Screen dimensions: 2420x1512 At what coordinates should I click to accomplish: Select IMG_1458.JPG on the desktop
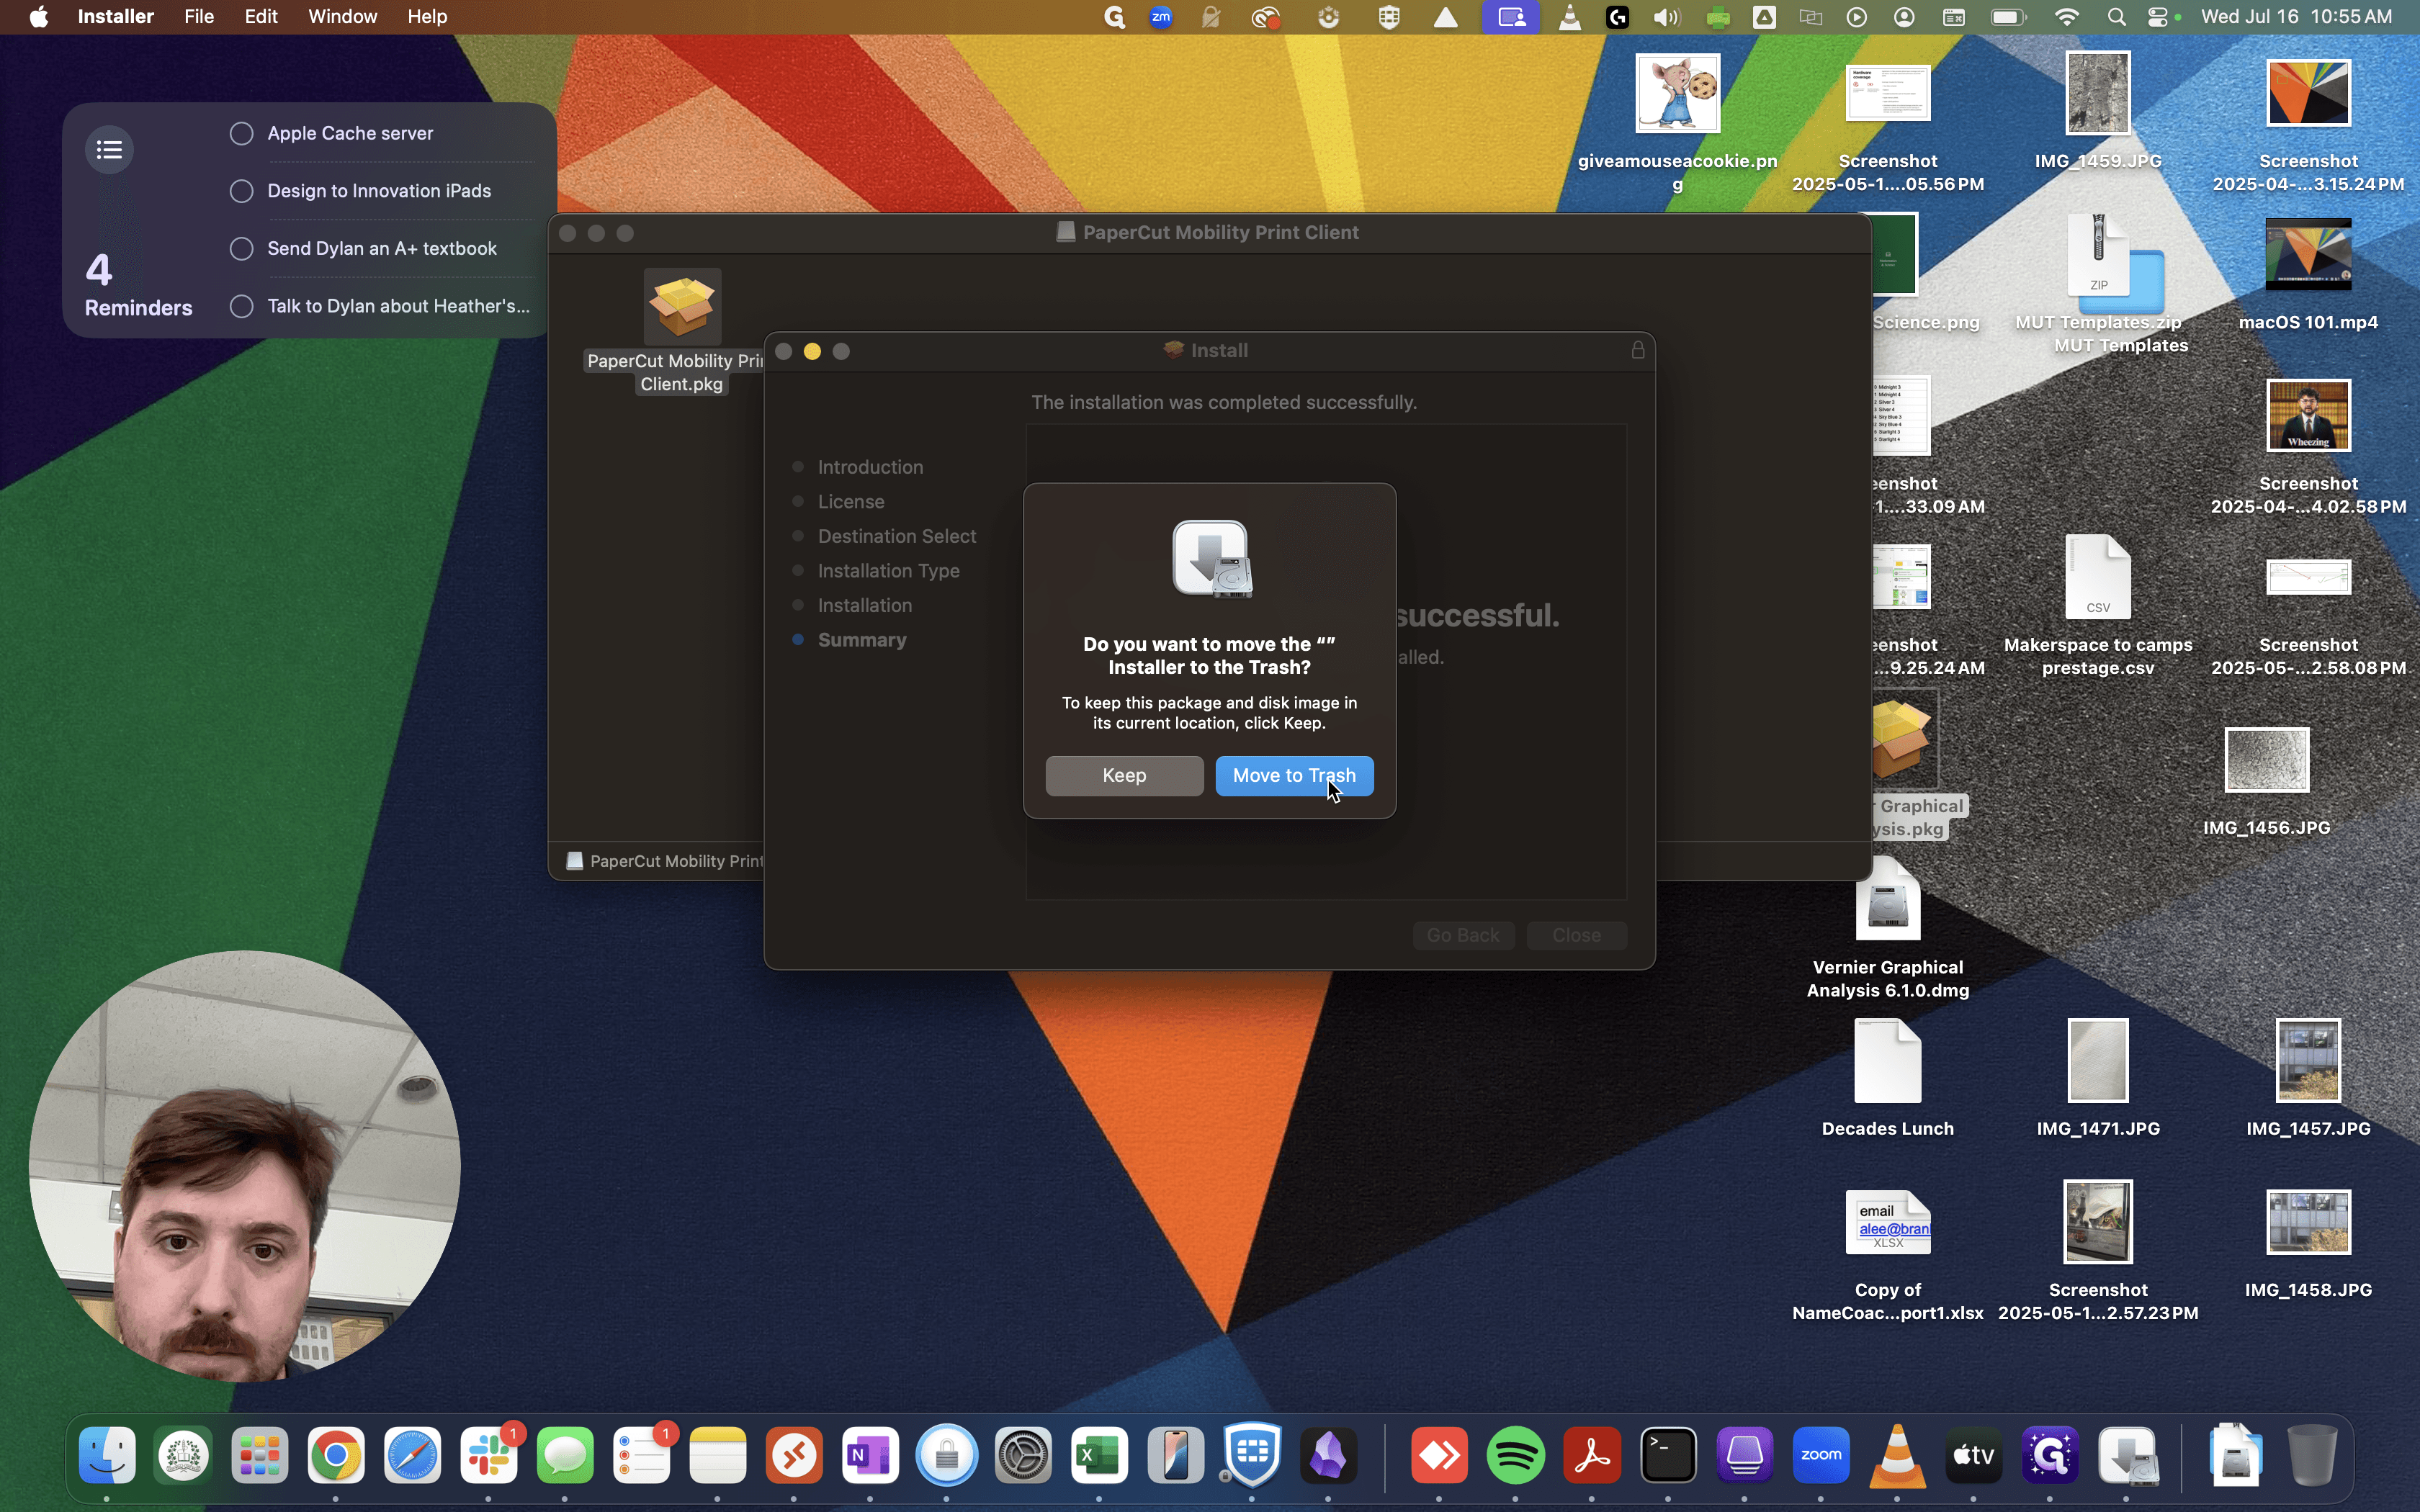tap(2309, 1222)
